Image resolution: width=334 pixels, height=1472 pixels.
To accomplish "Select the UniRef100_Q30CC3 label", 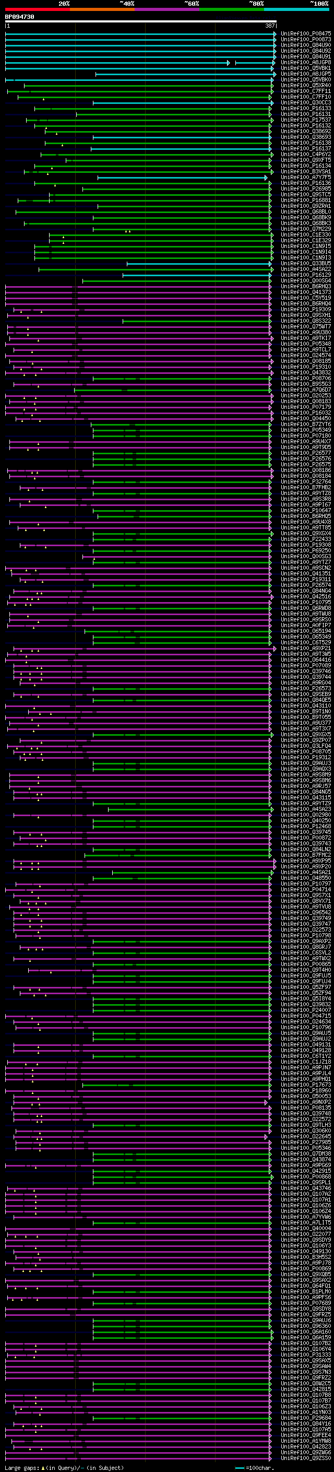I will click(x=306, y=103).
